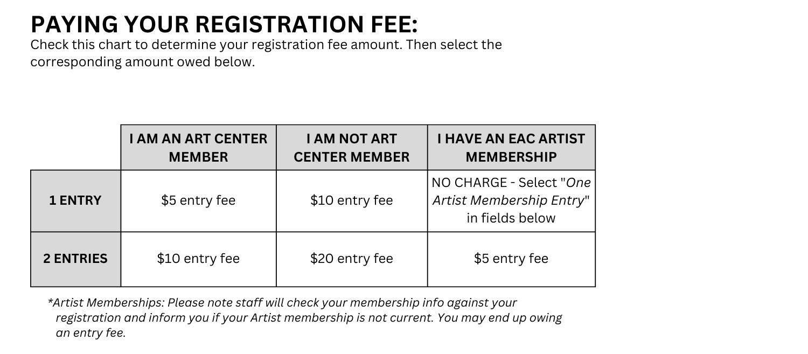Select the 'I AM AN ART CENTER MEMBER' column header

[198, 148]
